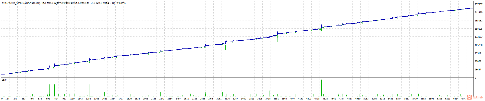Click the chart title "826九天揽月_36501 (AUDCAD,M1)"

[21, 3]
